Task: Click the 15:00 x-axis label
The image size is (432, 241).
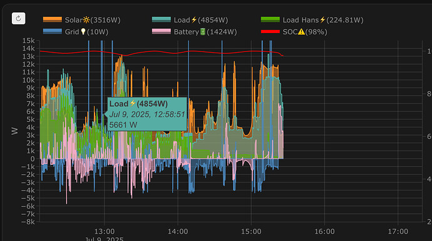Action: (251, 232)
